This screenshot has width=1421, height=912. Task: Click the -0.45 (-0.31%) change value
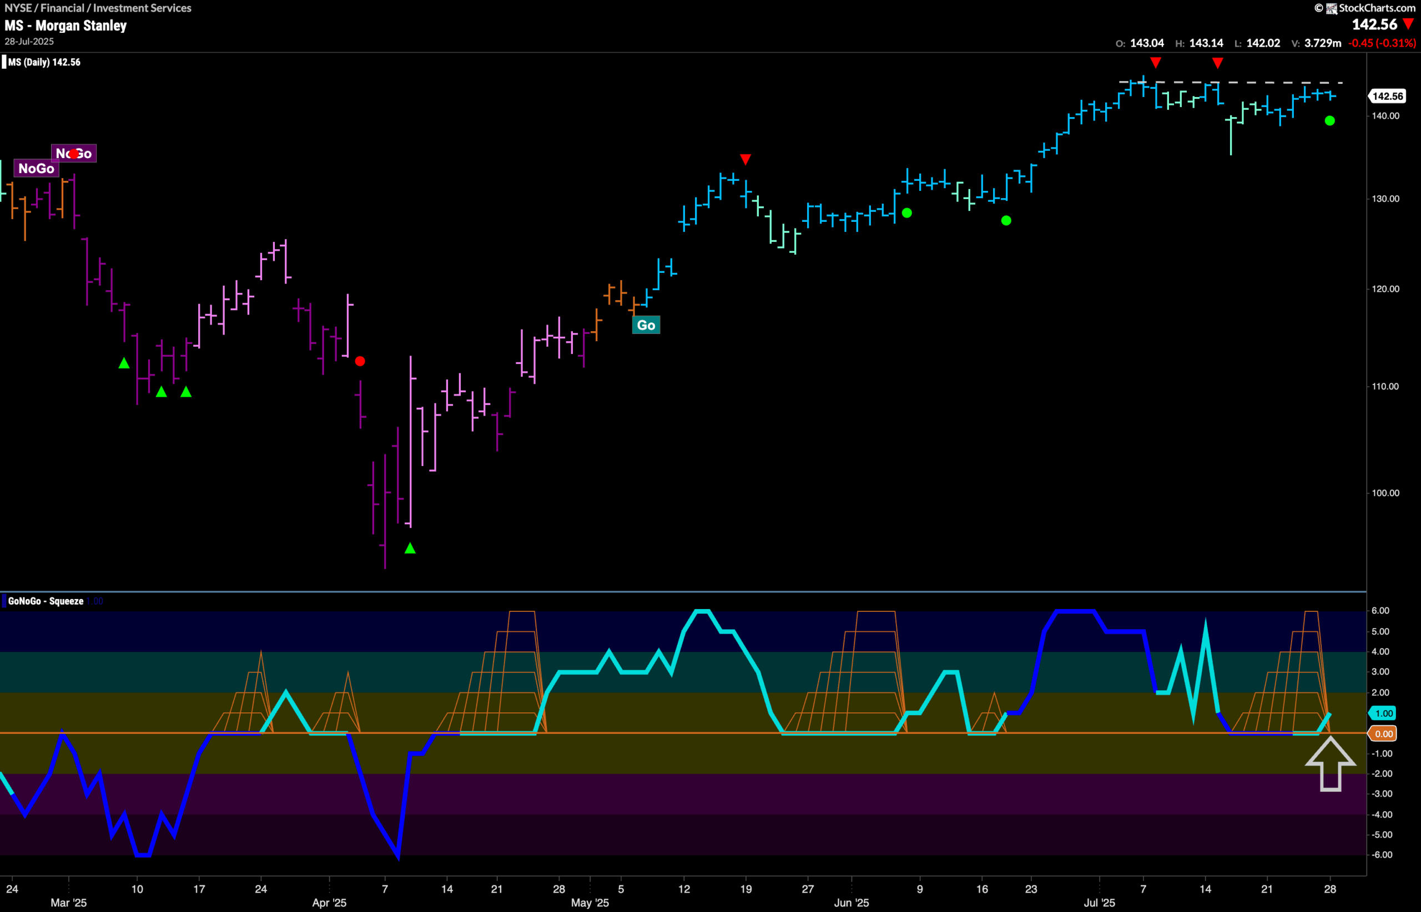(1382, 43)
